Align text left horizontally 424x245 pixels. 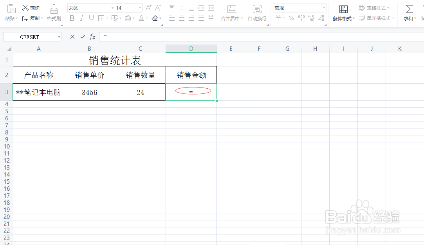click(x=172, y=18)
